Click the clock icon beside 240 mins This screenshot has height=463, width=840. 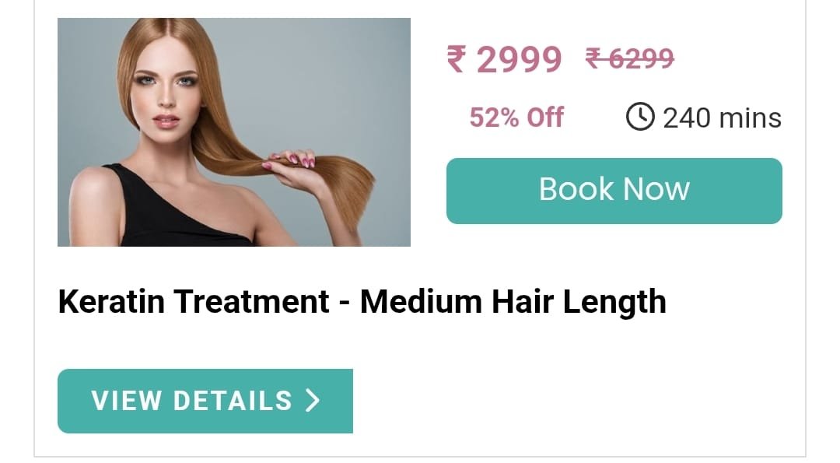(639, 116)
